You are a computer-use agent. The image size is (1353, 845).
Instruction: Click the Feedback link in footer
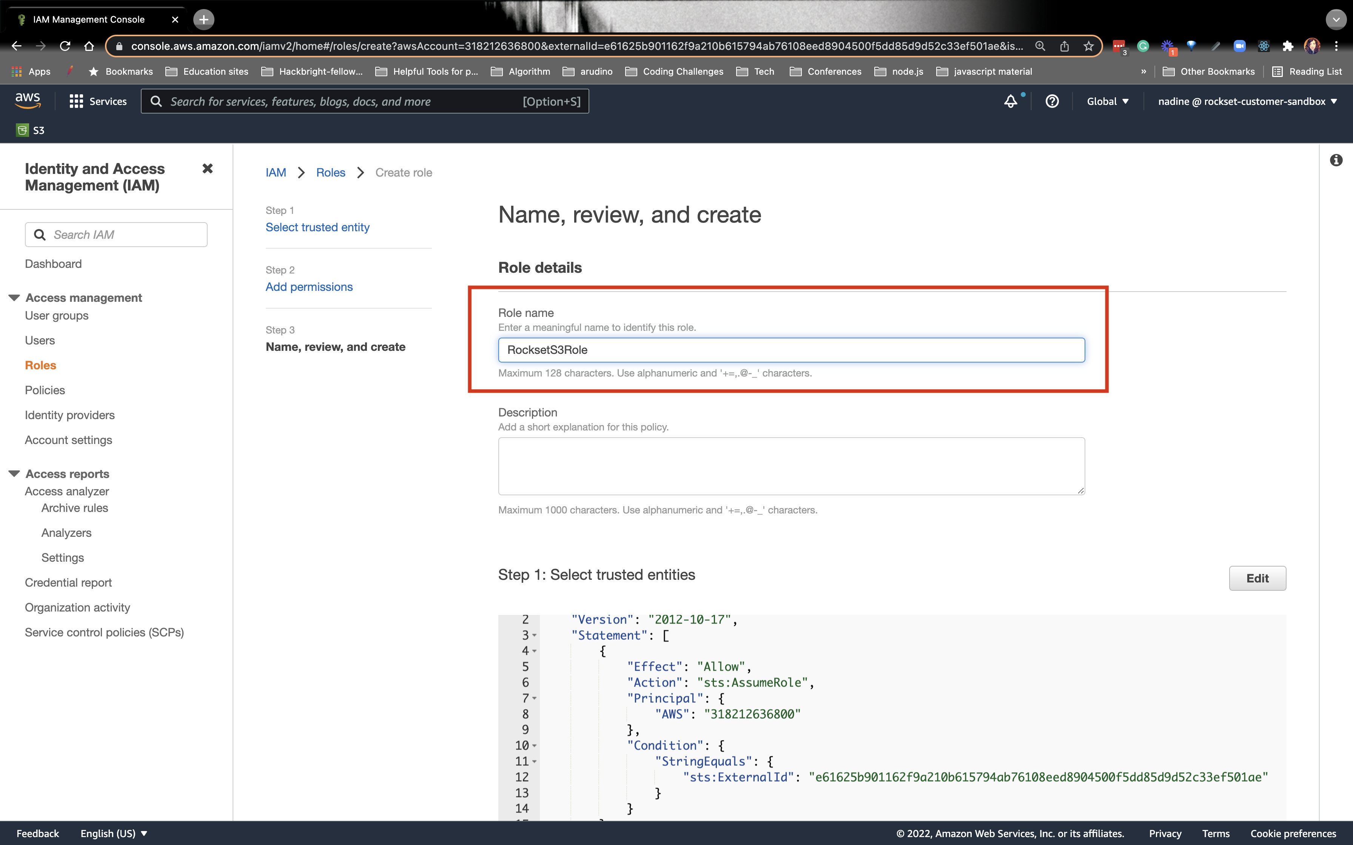click(37, 833)
